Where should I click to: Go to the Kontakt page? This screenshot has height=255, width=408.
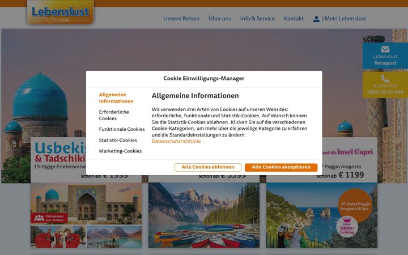tap(294, 19)
